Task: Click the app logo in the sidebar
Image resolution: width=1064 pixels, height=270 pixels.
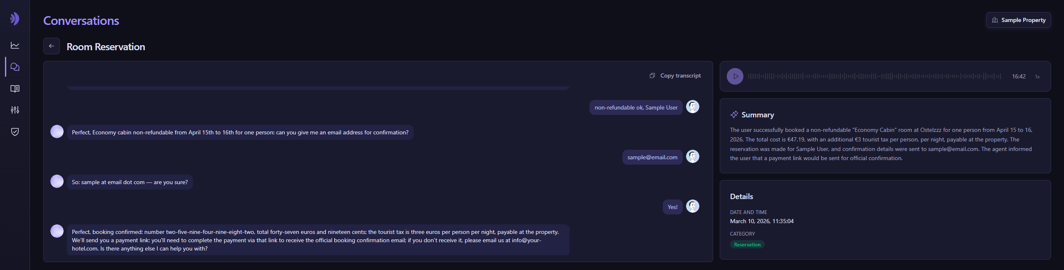Action: pyautogui.click(x=15, y=19)
